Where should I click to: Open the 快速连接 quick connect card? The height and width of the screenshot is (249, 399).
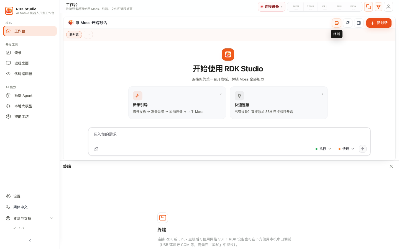[279, 103]
